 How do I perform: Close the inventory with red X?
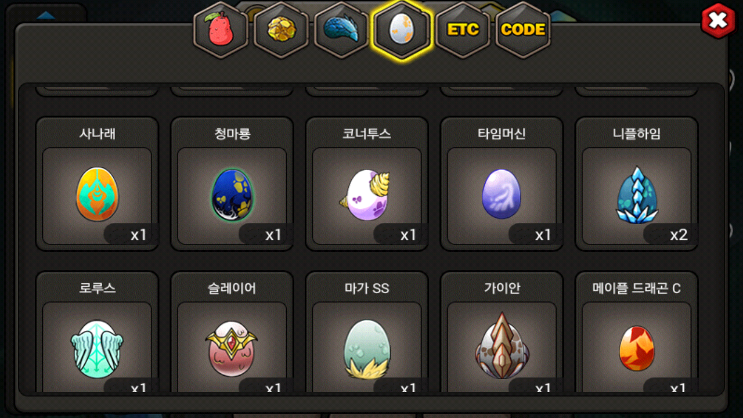click(718, 21)
